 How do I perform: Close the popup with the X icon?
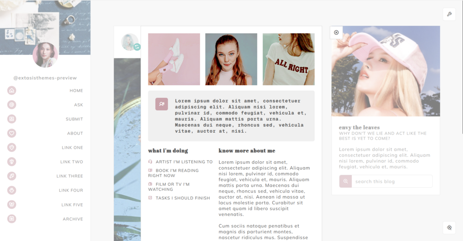tap(336, 33)
